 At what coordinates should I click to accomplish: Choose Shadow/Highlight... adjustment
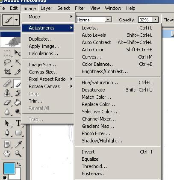pos(118,141)
